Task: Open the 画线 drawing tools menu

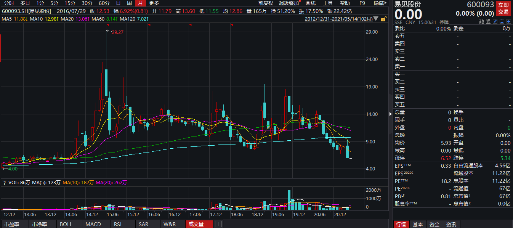Action: pos(311,3)
